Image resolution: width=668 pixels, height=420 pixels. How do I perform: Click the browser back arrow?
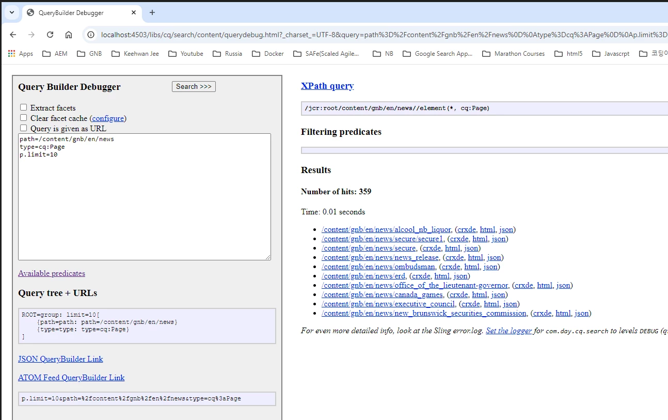(13, 35)
